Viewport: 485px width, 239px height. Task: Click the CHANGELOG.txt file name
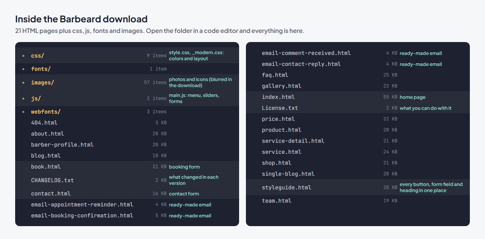(x=52, y=180)
